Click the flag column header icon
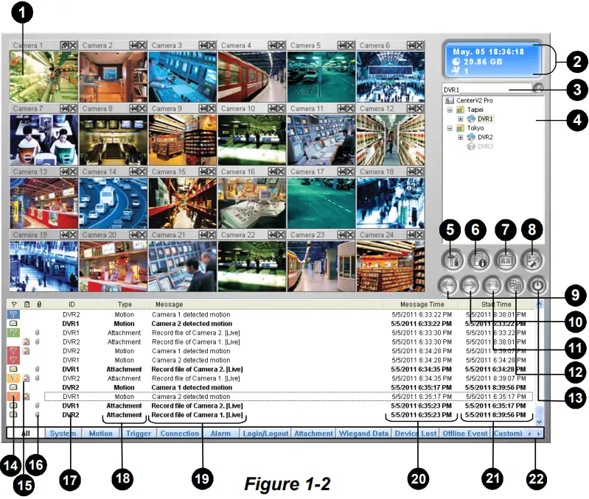Viewport: 589px width, 499px height. (14, 305)
